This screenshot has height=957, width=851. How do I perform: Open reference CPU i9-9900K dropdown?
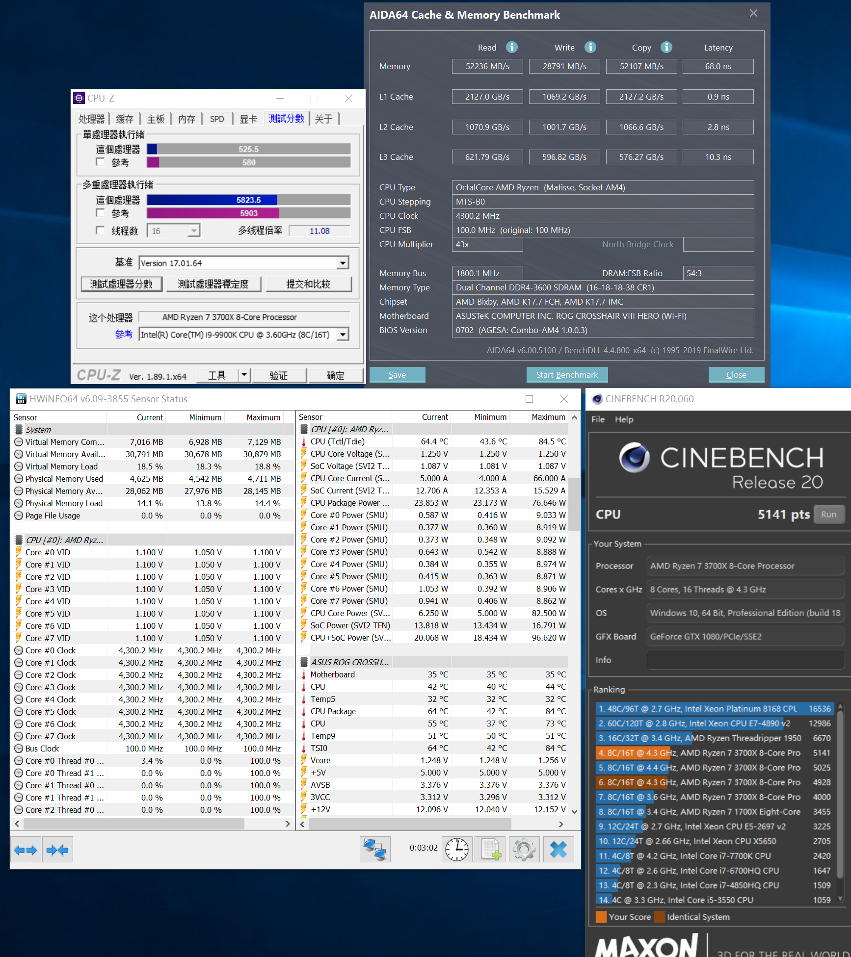point(343,335)
